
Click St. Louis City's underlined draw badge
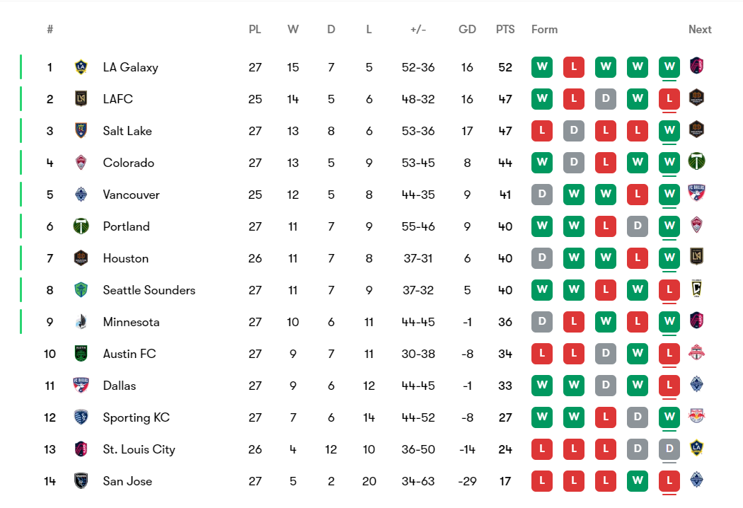[669, 449]
